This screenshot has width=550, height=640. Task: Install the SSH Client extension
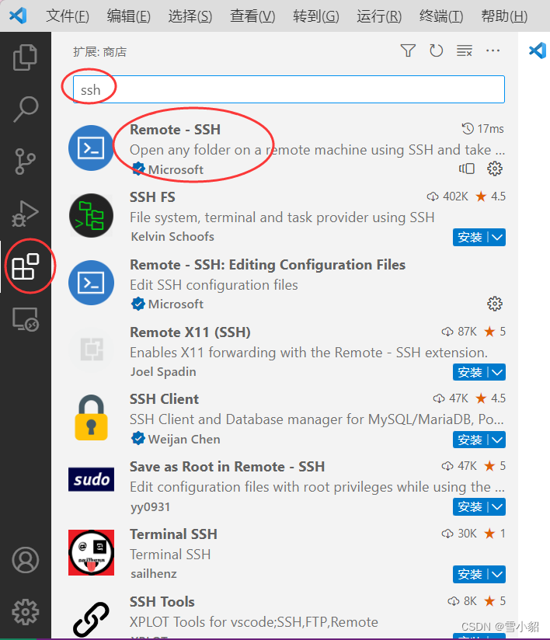(x=471, y=440)
